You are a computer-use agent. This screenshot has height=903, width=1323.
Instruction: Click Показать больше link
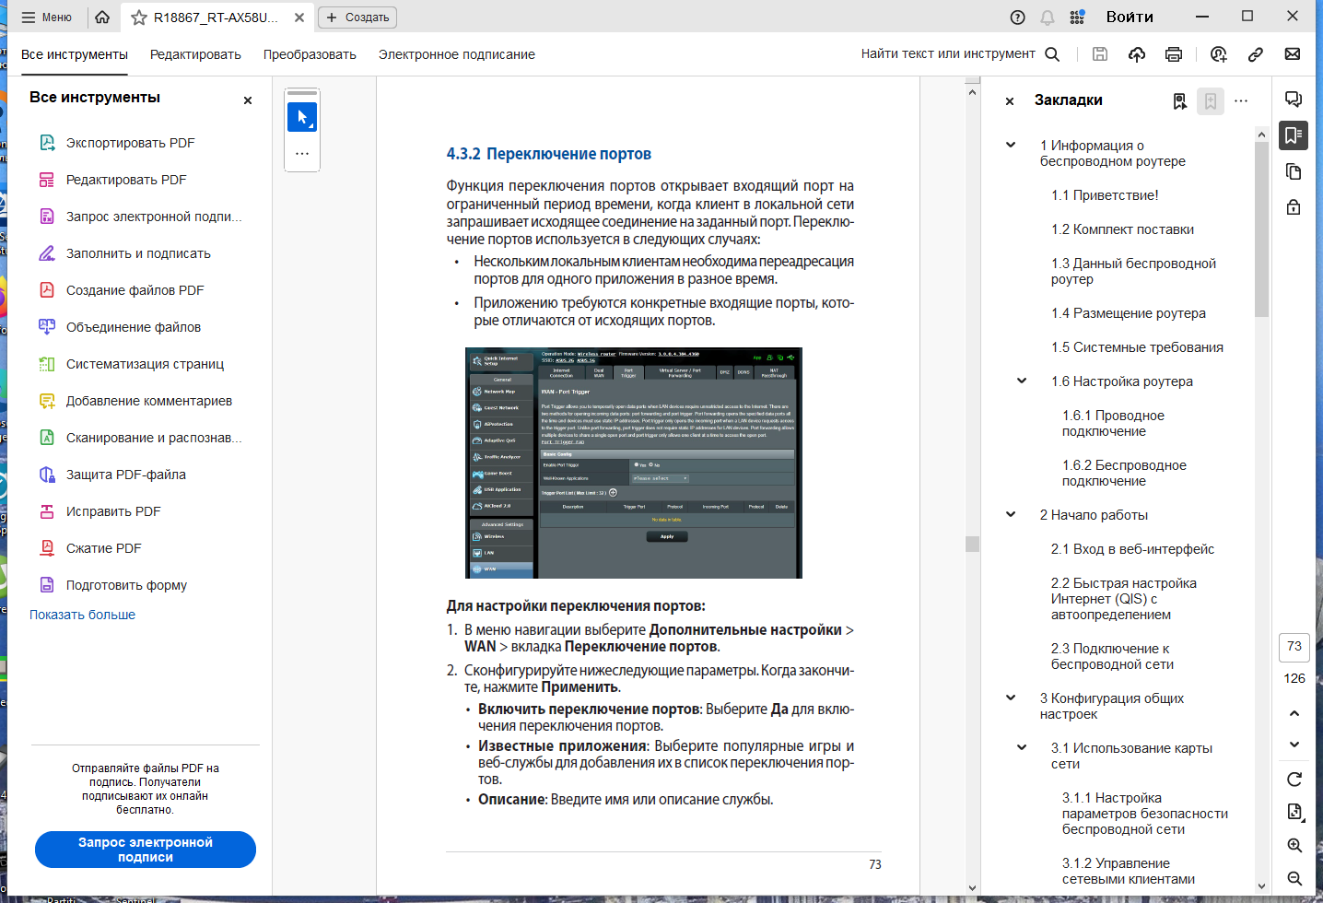[82, 615]
